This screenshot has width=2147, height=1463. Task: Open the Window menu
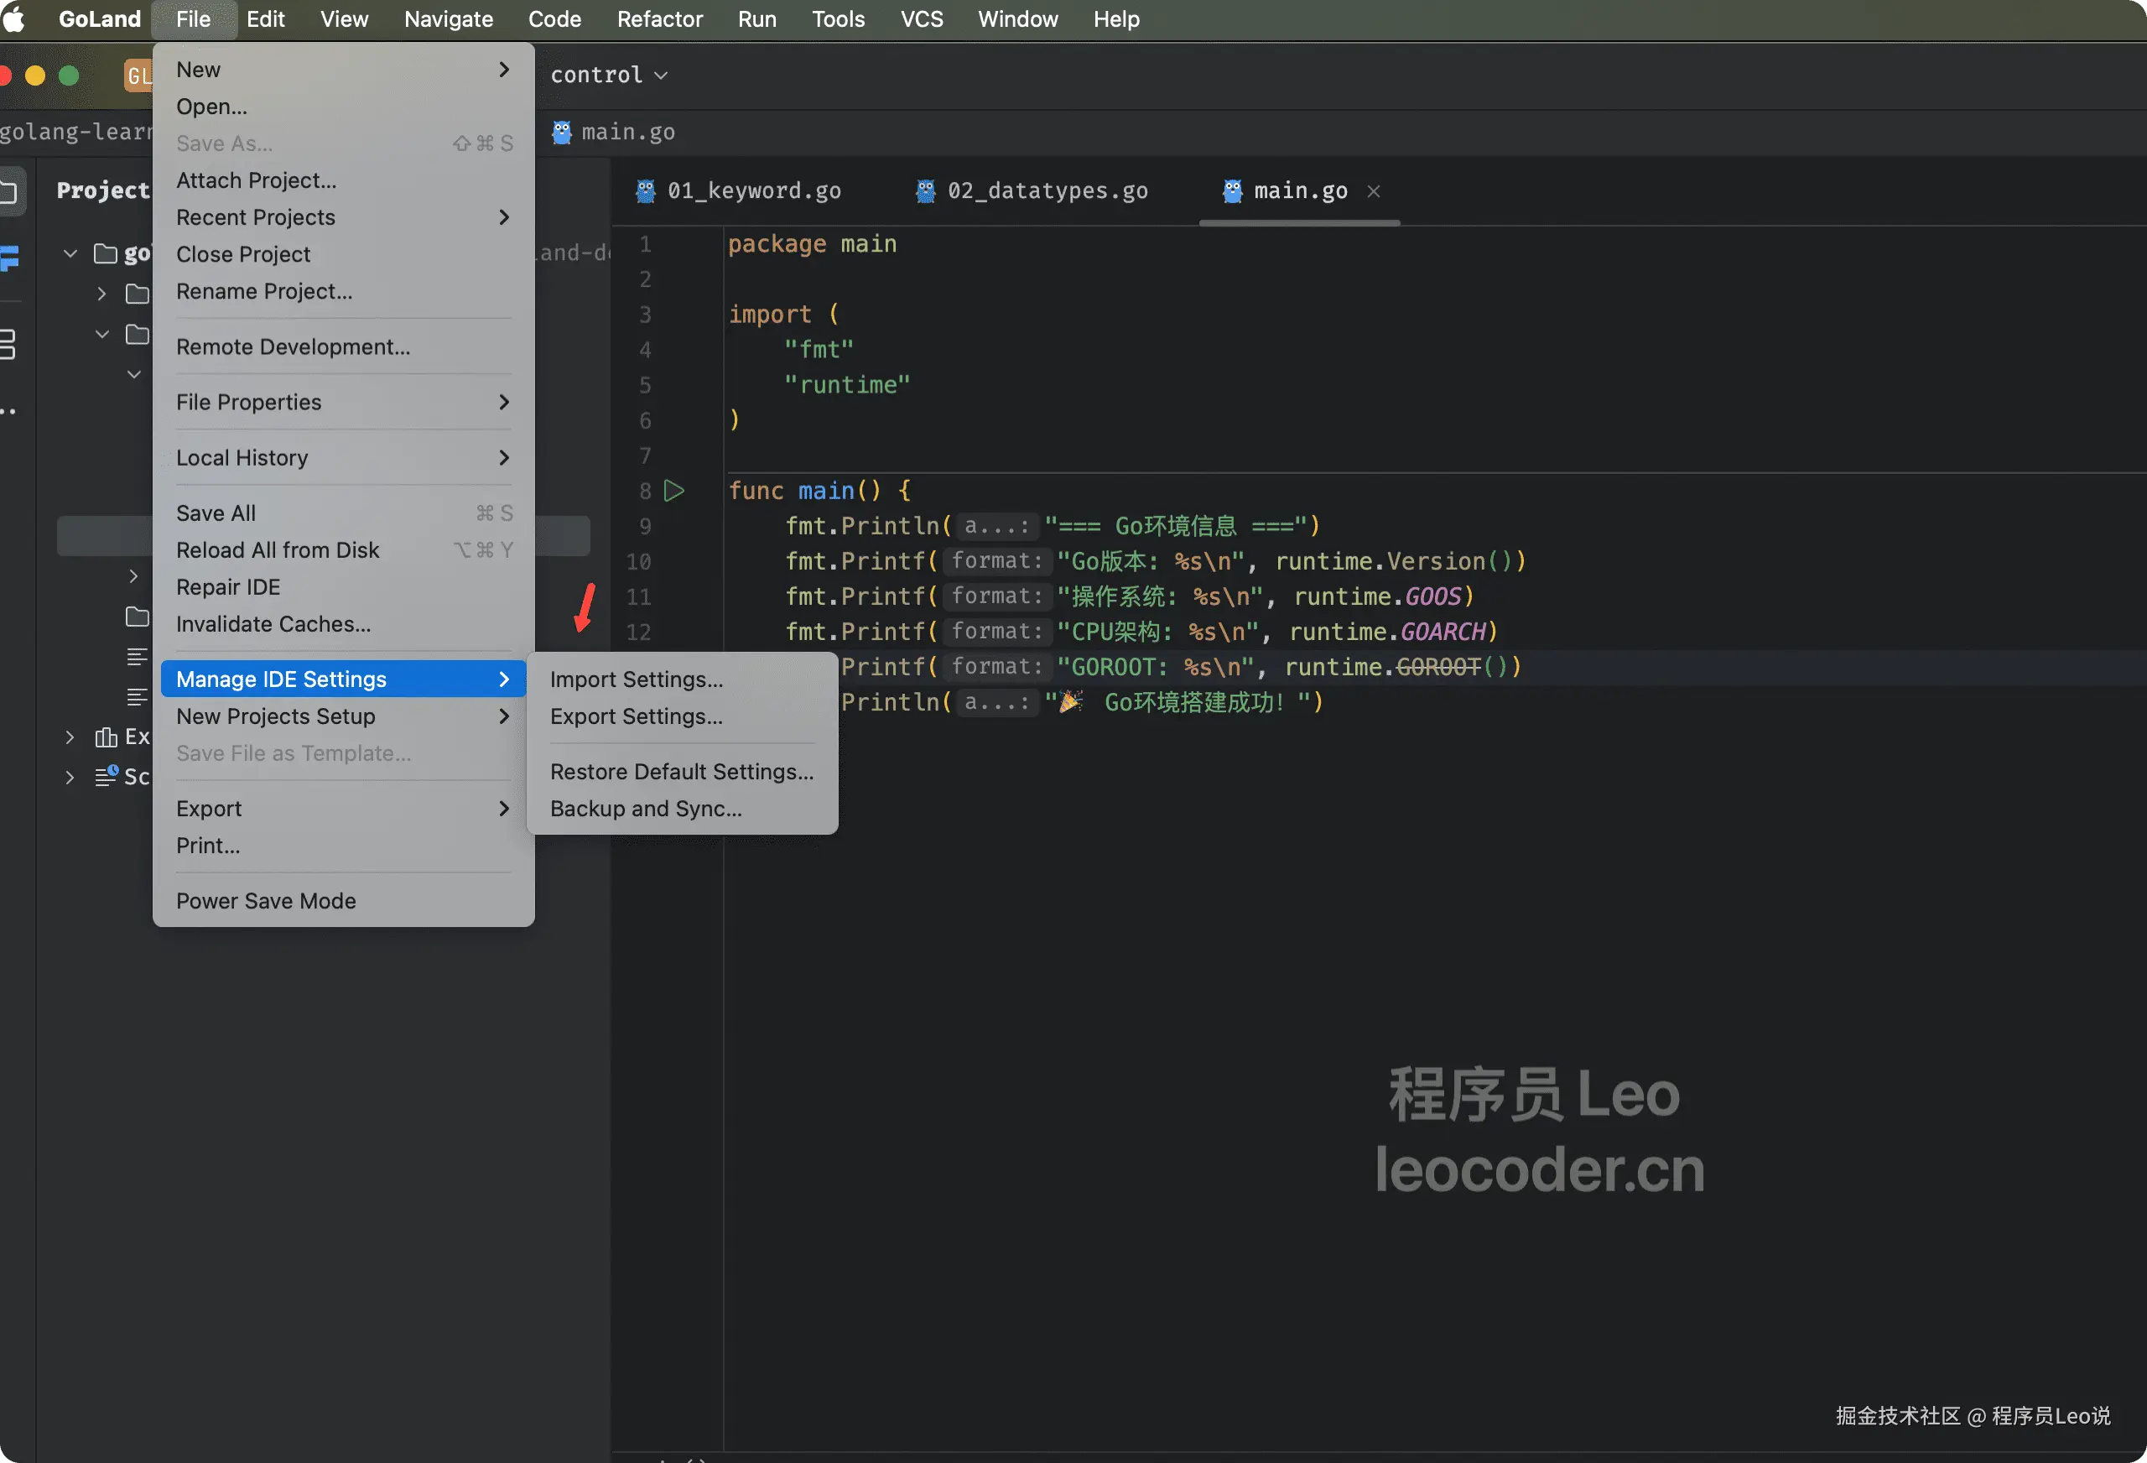coord(1018,18)
